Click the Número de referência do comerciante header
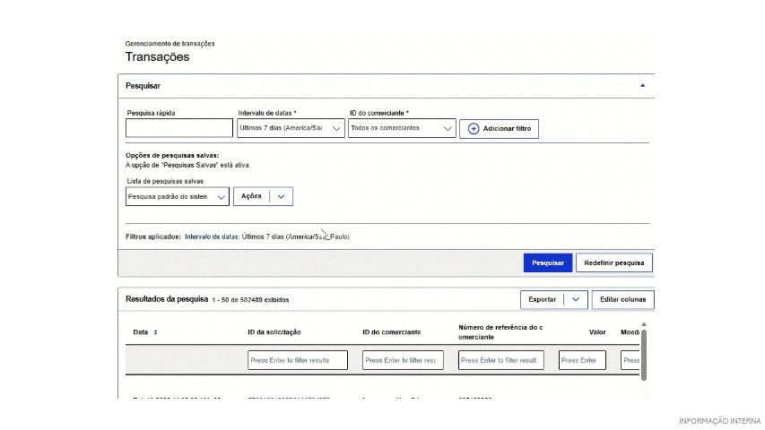Viewport: 765px width, 430px height. tap(500, 332)
